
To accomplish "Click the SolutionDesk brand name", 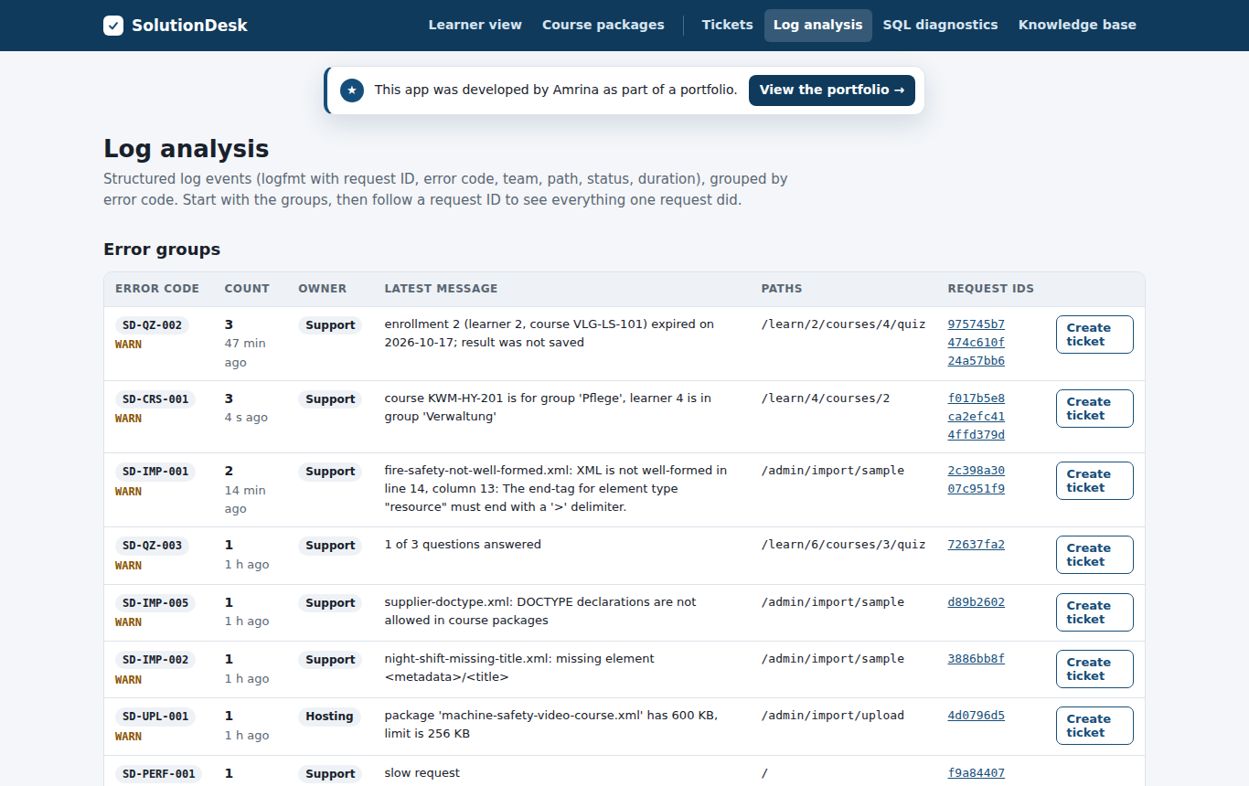I will (189, 26).
